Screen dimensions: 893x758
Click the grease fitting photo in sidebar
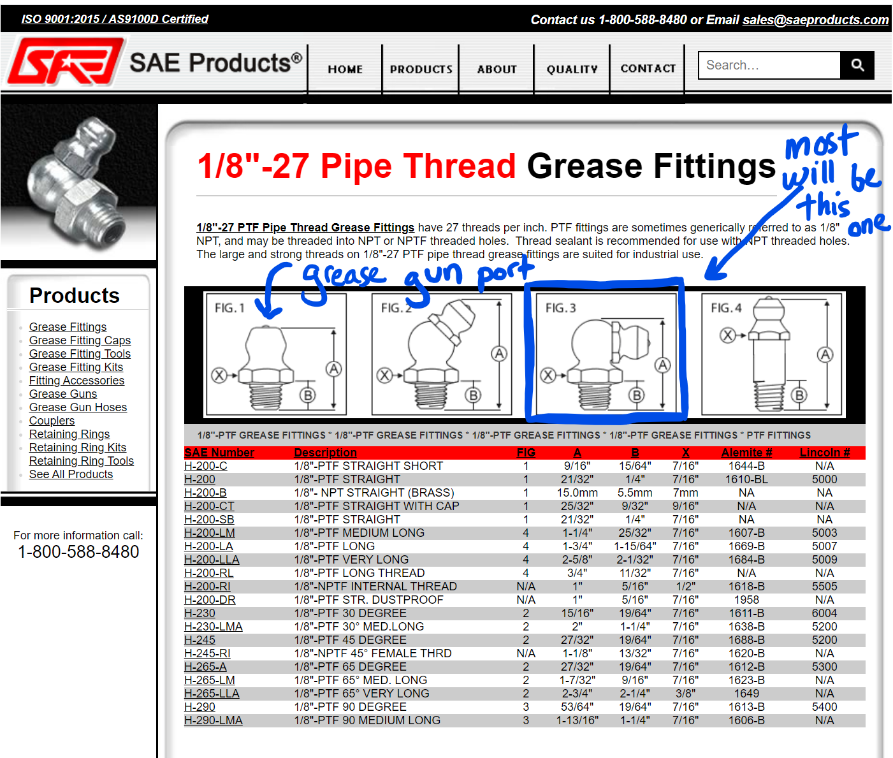pos(78,182)
